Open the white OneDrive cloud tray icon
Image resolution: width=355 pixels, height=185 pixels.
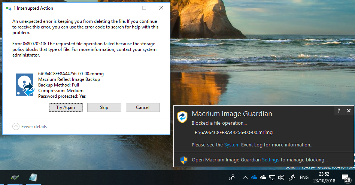coord(263,177)
